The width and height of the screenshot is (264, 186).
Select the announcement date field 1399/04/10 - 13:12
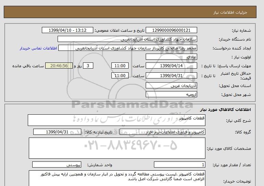tap(67, 30)
